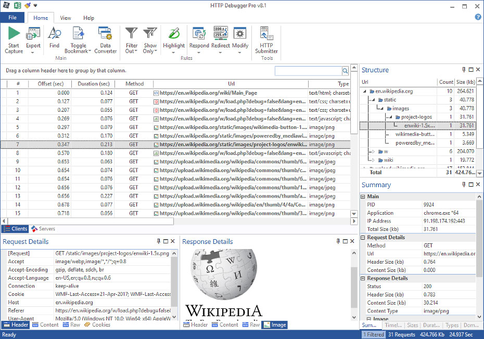Click the Start Capture icon
Viewport: 484px width, 339px height.
(14, 34)
